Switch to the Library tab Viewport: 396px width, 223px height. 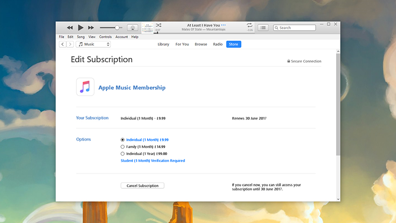pos(163,44)
